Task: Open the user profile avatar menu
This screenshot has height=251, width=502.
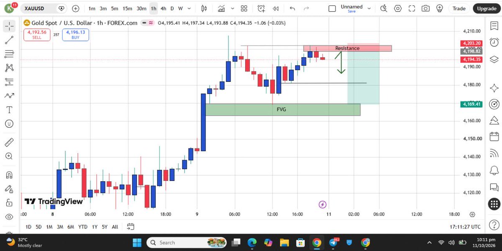Action: click(x=10, y=8)
